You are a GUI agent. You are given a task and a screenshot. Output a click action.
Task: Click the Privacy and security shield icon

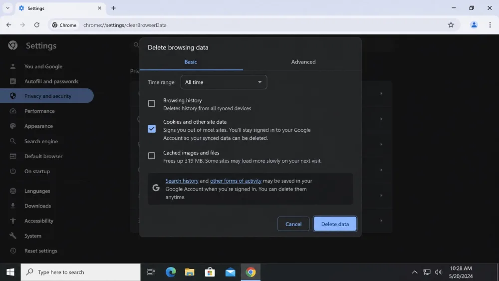[x=13, y=96]
